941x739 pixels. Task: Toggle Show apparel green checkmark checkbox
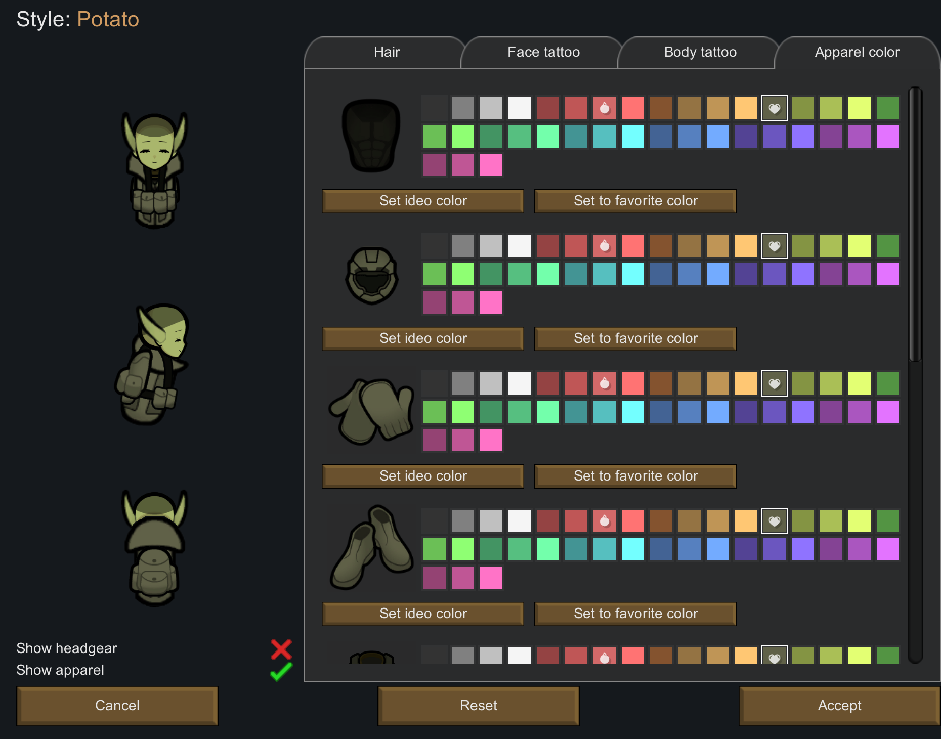point(281,671)
